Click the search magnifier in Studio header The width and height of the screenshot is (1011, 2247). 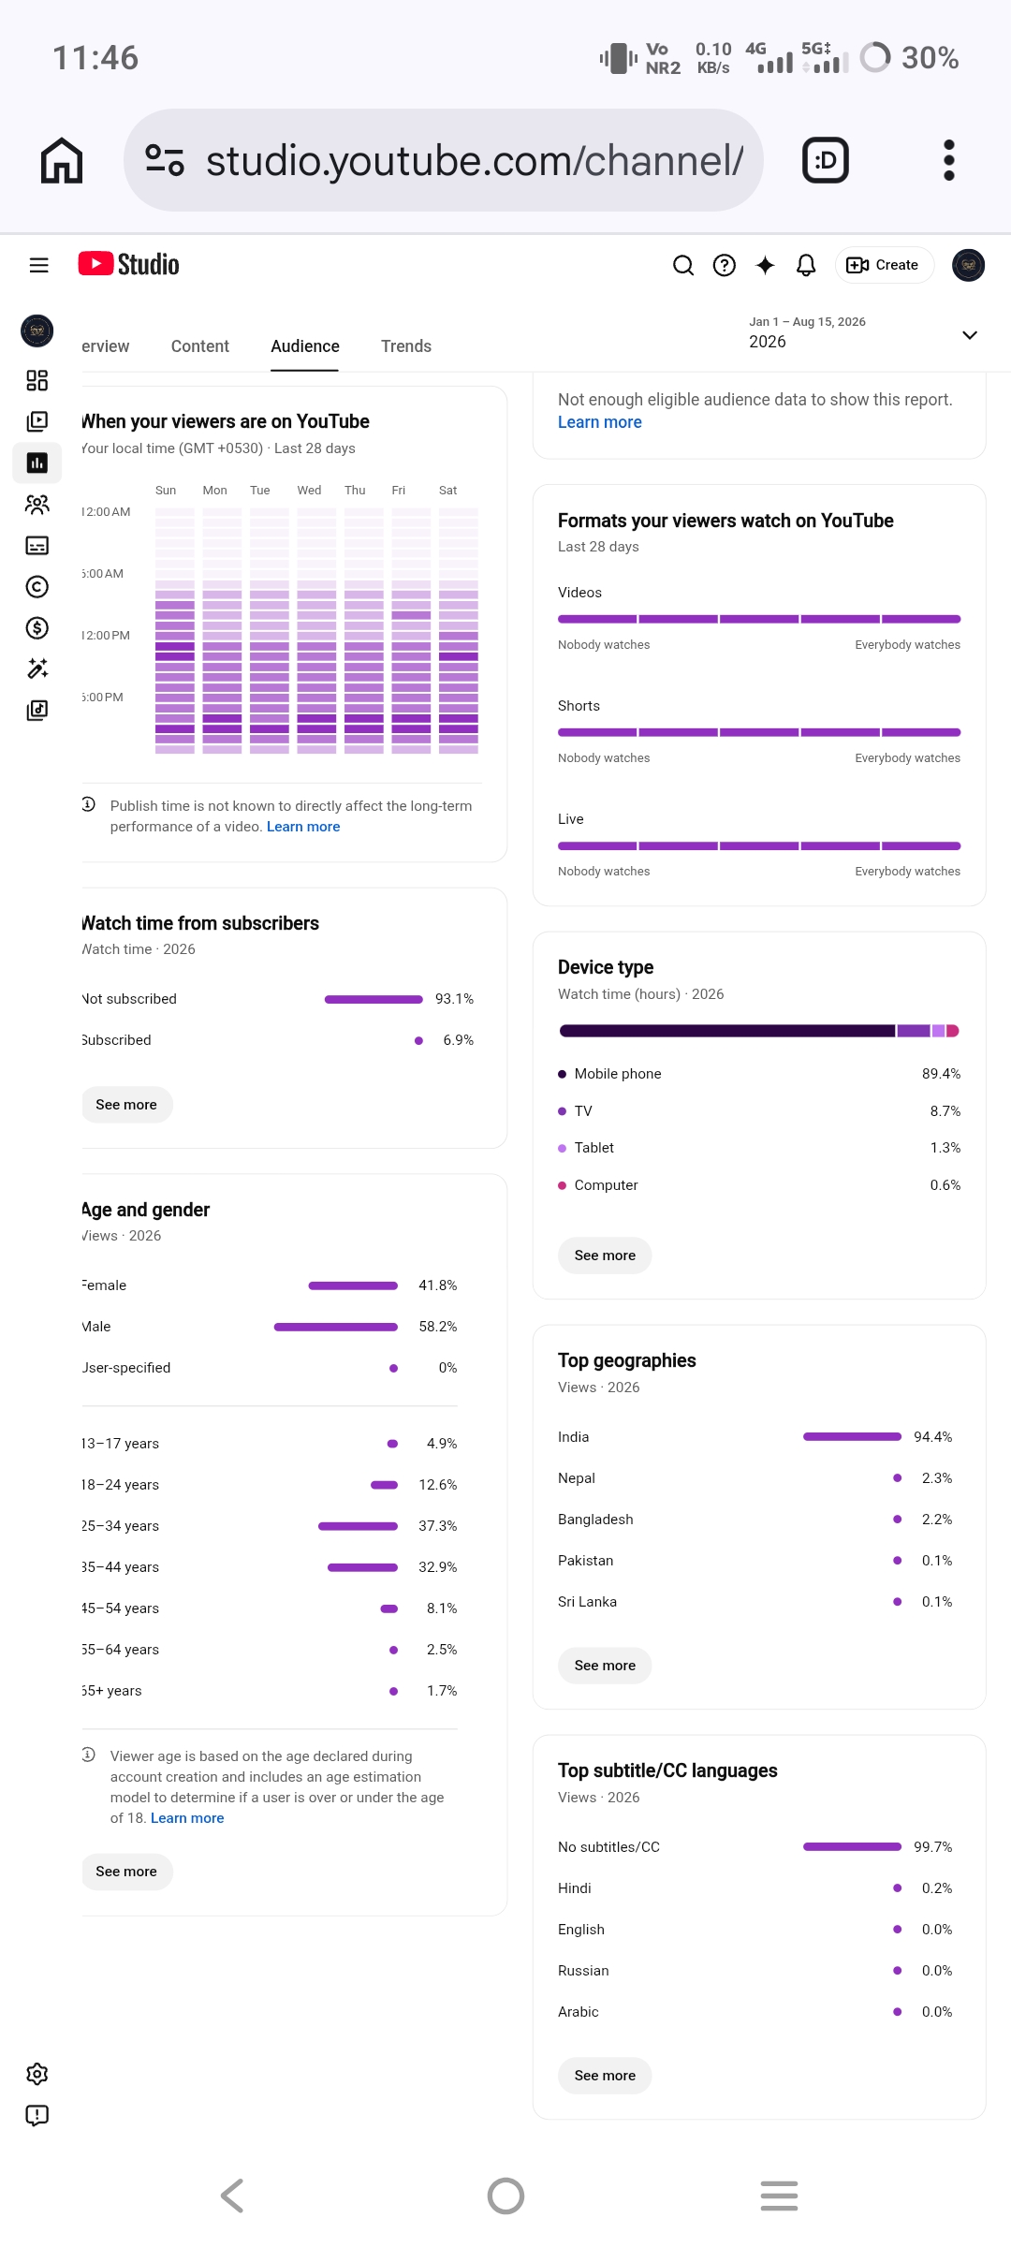tap(683, 265)
